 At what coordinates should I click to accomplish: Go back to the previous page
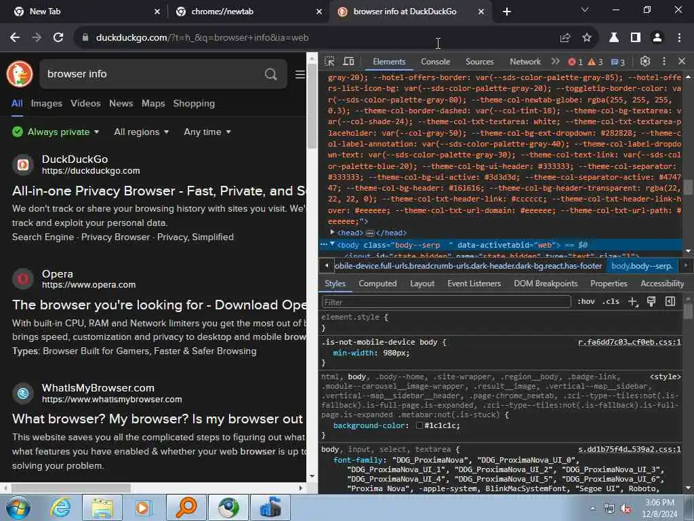point(15,38)
